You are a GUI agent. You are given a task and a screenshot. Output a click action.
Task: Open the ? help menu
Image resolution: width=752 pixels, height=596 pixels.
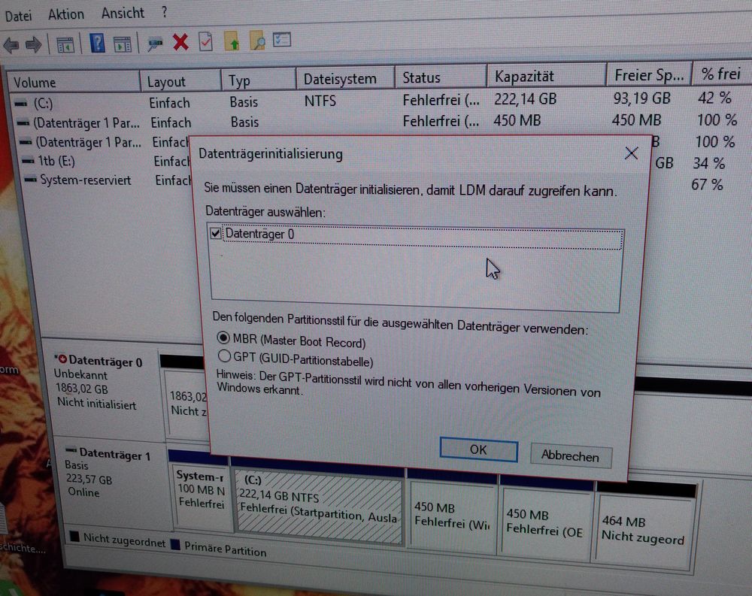[164, 12]
